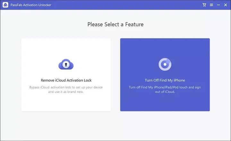
Task: Click "and use it as brand new" text
Action: click(66, 92)
